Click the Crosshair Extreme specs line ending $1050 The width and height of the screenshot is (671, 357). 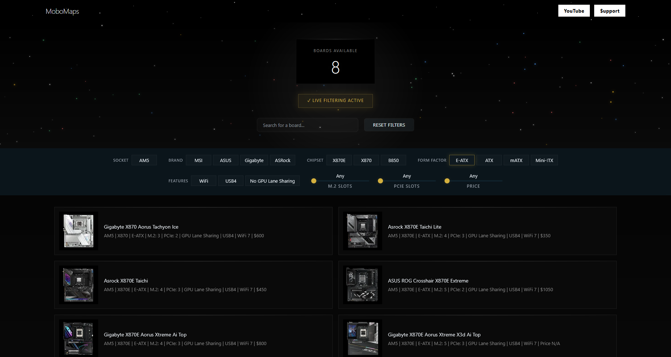tap(471, 290)
